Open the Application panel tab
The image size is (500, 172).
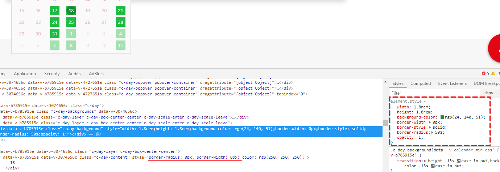25,74
